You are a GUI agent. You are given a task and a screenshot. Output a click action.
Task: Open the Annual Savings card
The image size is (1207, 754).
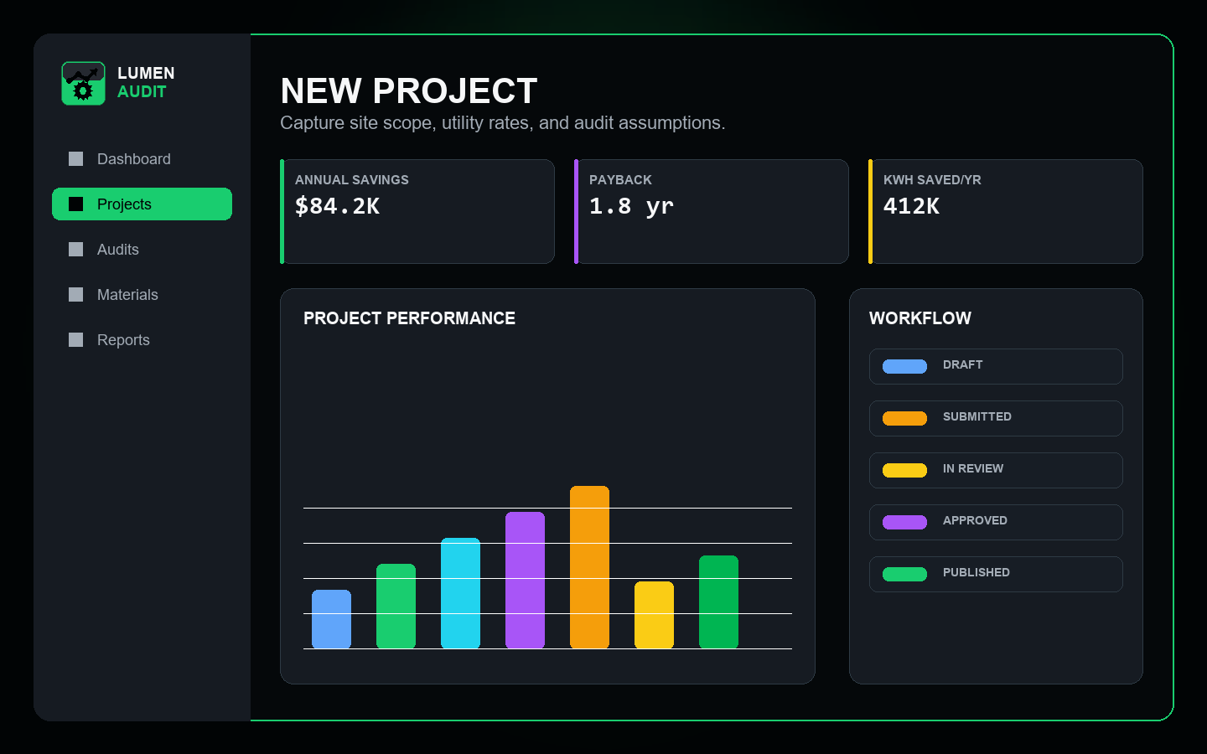417,211
